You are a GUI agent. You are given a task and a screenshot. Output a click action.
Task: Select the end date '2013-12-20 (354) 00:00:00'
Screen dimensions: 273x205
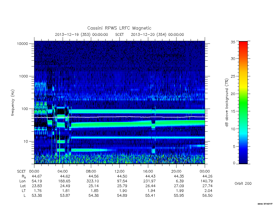[x=157, y=34]
